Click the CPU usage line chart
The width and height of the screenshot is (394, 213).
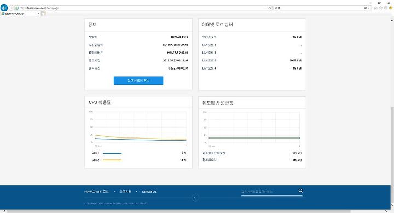(141, 127)
